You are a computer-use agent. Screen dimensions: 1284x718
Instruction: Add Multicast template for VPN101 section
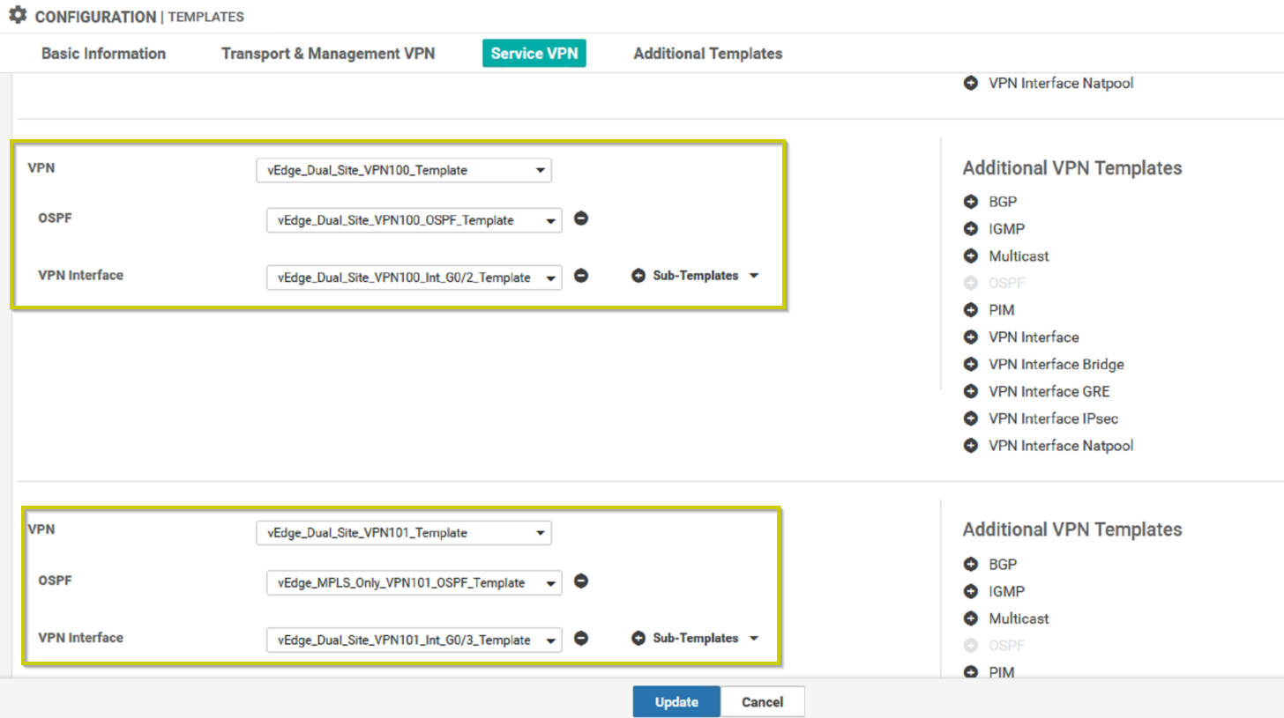point(971,618)
